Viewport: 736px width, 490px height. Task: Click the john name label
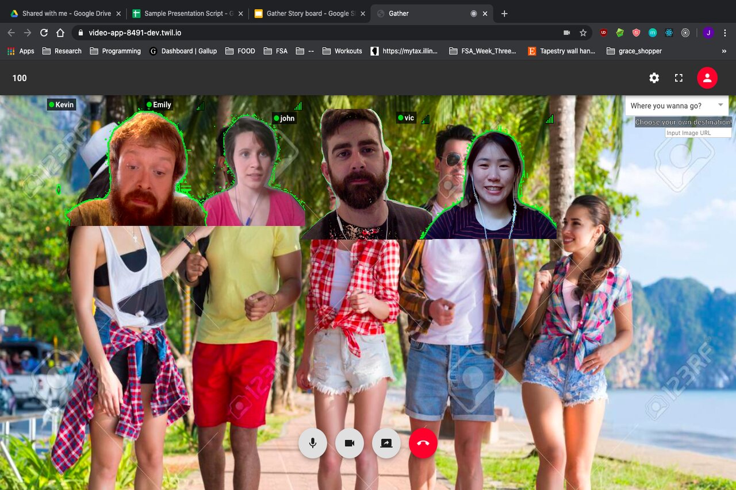(284, 118)
